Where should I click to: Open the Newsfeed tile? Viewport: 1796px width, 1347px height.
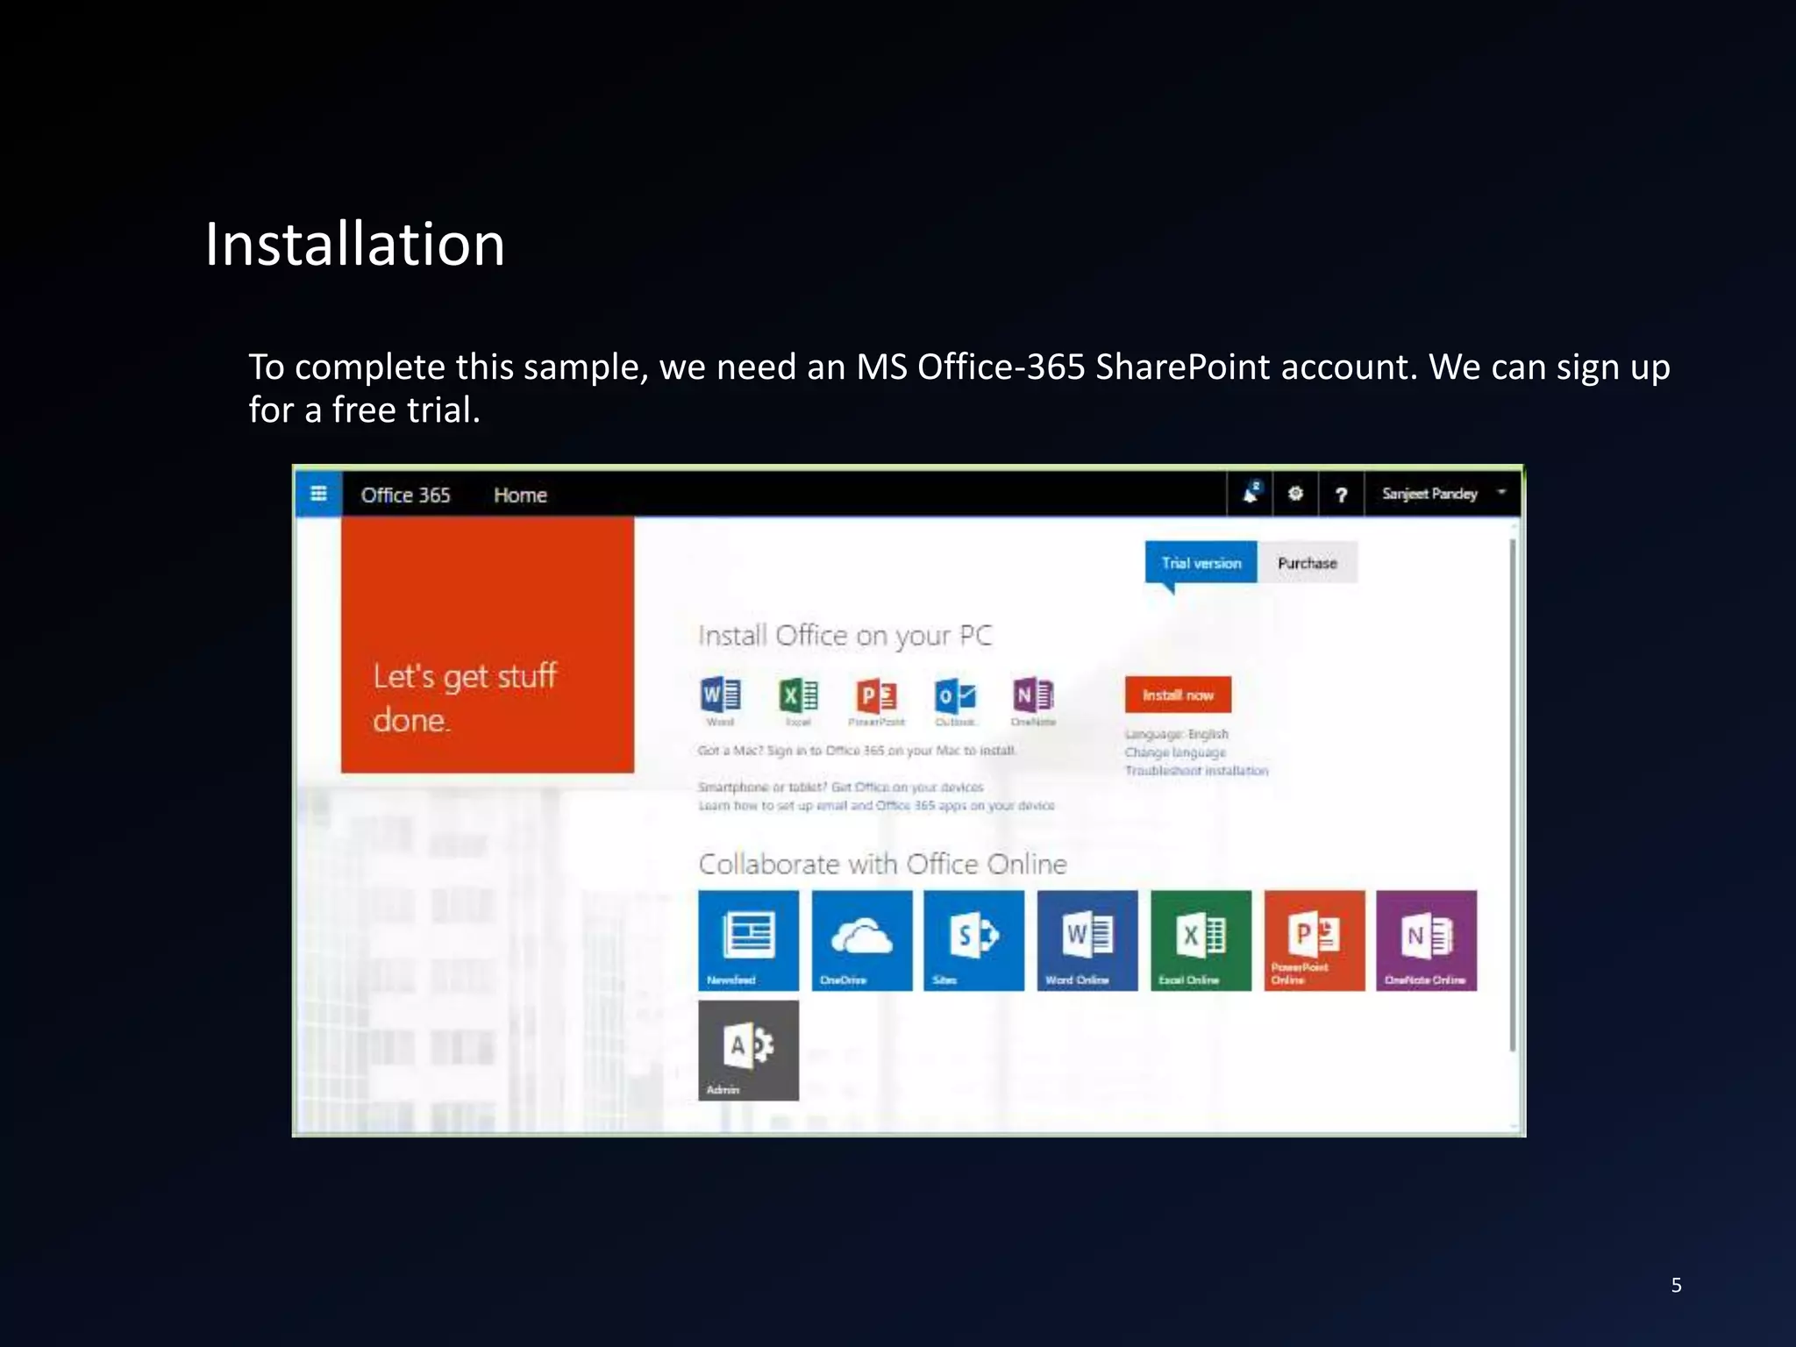pos(748,941)
